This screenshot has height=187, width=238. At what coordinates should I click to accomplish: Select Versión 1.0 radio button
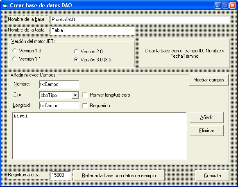(x=15, y=51)
